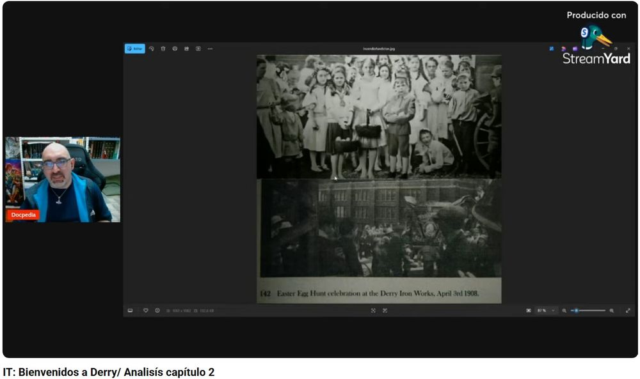640x379 pixels.
Task: Open the share icon in Photos toolbar
Action: click(x=186, y=49)
